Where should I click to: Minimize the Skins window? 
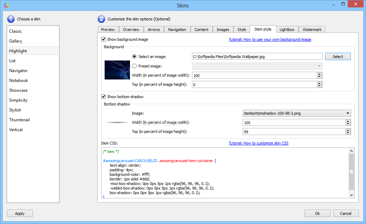(334, 4)
